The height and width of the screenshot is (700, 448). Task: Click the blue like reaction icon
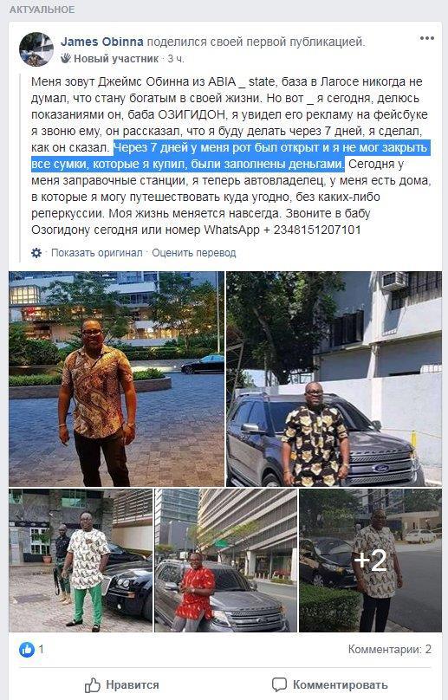point(26,650)
